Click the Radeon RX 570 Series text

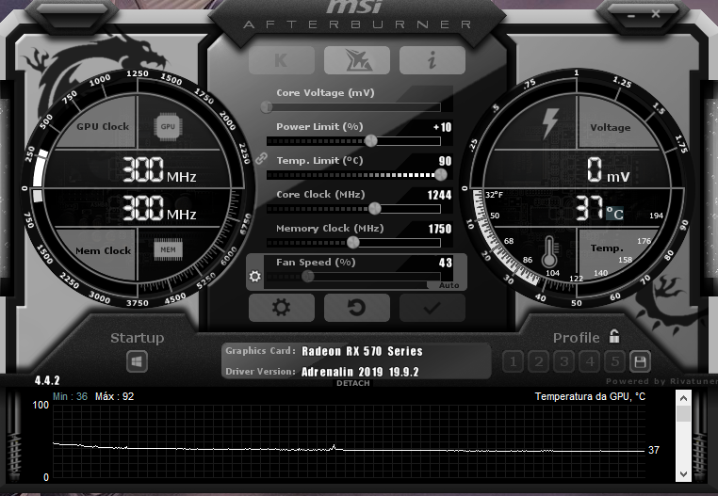362,351
